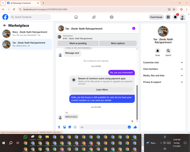Click Find friends button
The width and height of the screenshot is (190, 152).
tap(156, 17)
